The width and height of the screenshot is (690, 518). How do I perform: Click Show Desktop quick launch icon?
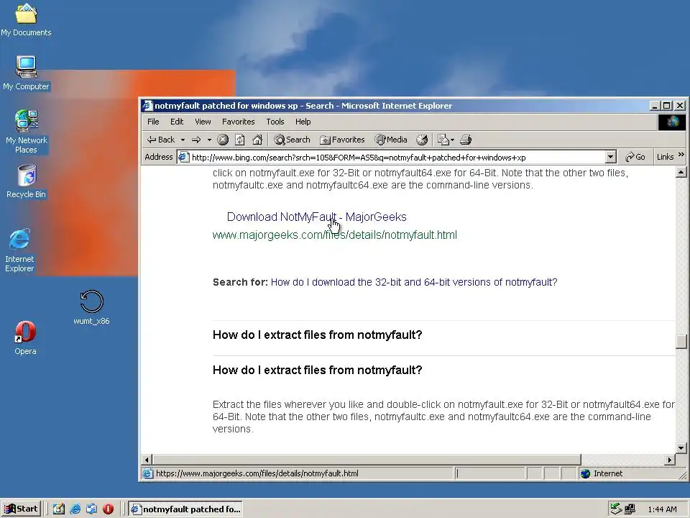pos(58,509)
